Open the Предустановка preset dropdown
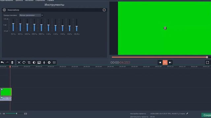This screenshot has width=211, height=118. pos(31,15)
